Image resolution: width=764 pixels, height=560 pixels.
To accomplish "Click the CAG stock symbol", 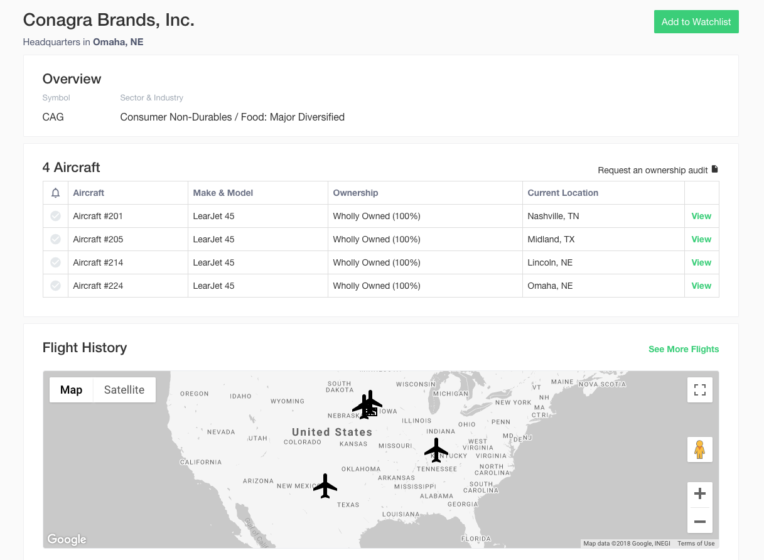I will [53, 117].
